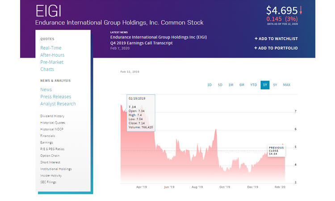Click Add to Portfolio

[x=276, y=48]
